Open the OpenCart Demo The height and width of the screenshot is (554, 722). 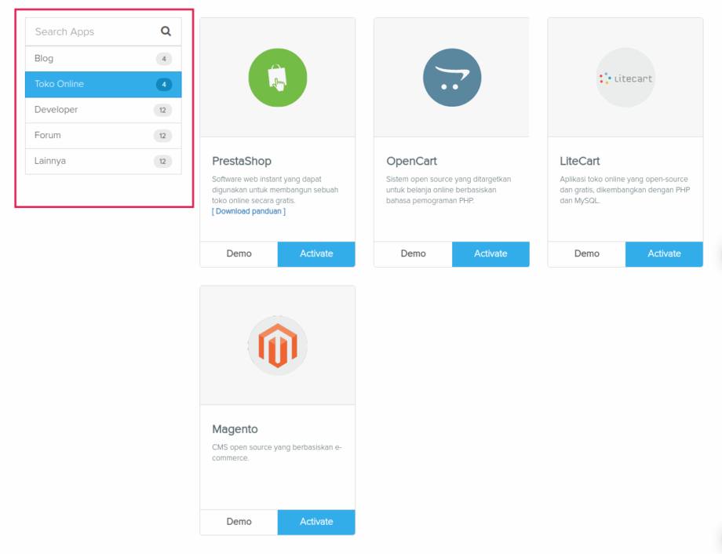(x=413, y=253)
